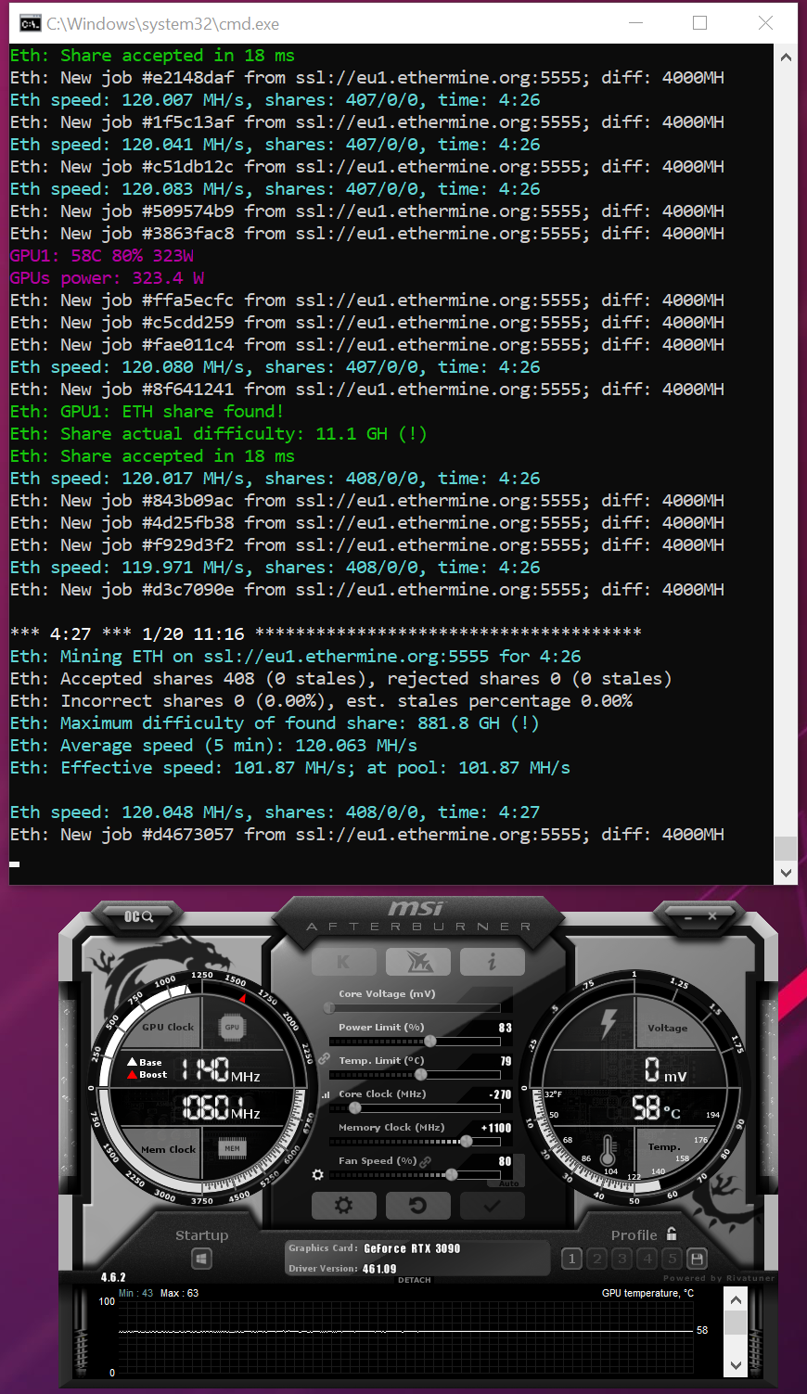Click the Memory Clock value +1100
The height and width of the screenshot is (1394, 807).
point(496,1128)
